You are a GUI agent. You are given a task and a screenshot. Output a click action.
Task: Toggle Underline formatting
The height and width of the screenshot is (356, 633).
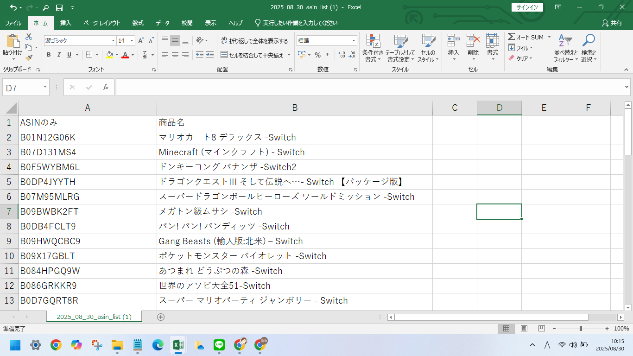69,55
